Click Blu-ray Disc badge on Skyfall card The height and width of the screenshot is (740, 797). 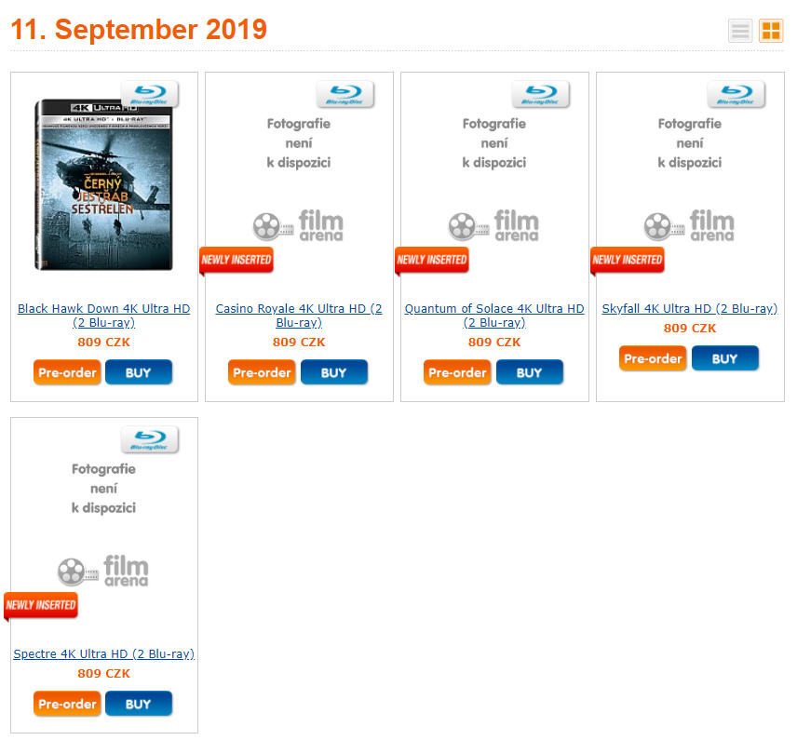(x=736, y=94)
